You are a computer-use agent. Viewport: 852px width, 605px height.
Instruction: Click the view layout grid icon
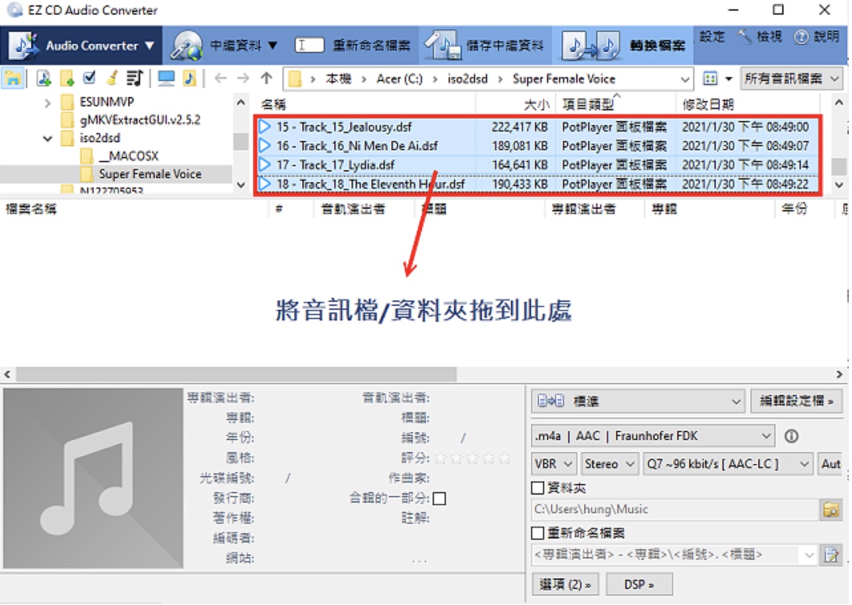710,79
